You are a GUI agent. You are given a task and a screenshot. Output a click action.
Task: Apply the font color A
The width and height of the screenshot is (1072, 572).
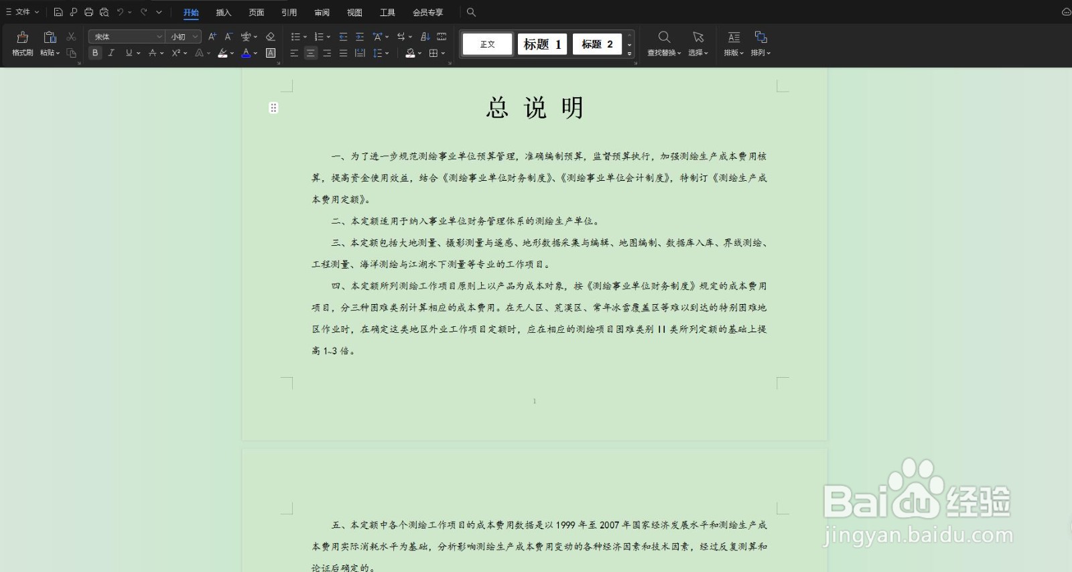click(246, 53)
